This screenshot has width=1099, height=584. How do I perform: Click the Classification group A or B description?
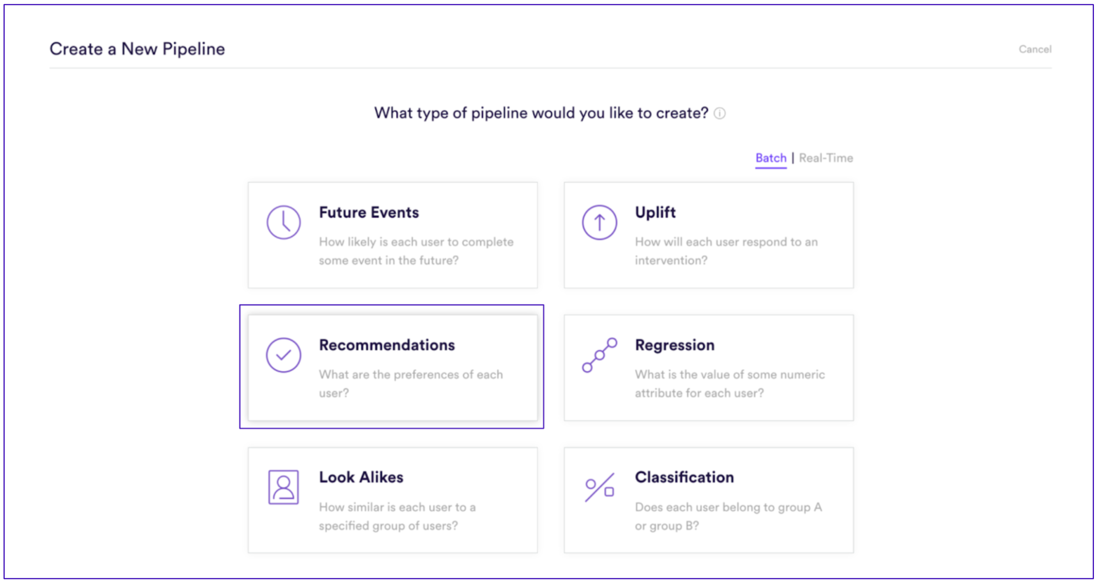pyautogui.click(x=728, y=516)
